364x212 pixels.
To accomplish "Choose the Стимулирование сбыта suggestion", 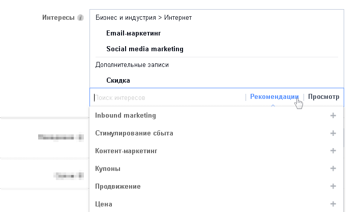I will (134, 133).
